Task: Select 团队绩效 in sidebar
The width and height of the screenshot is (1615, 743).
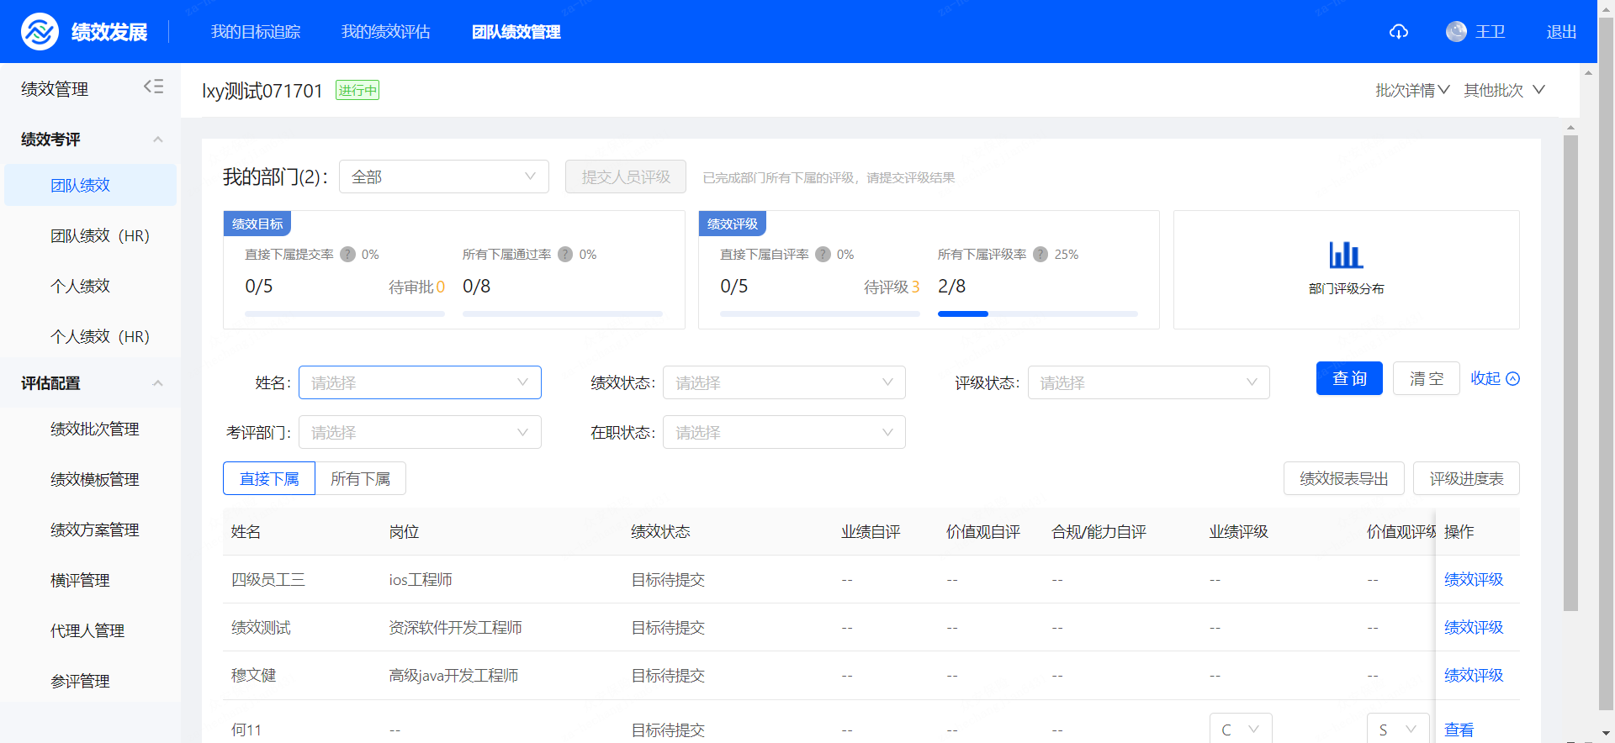Action: (x=90, y=185)
